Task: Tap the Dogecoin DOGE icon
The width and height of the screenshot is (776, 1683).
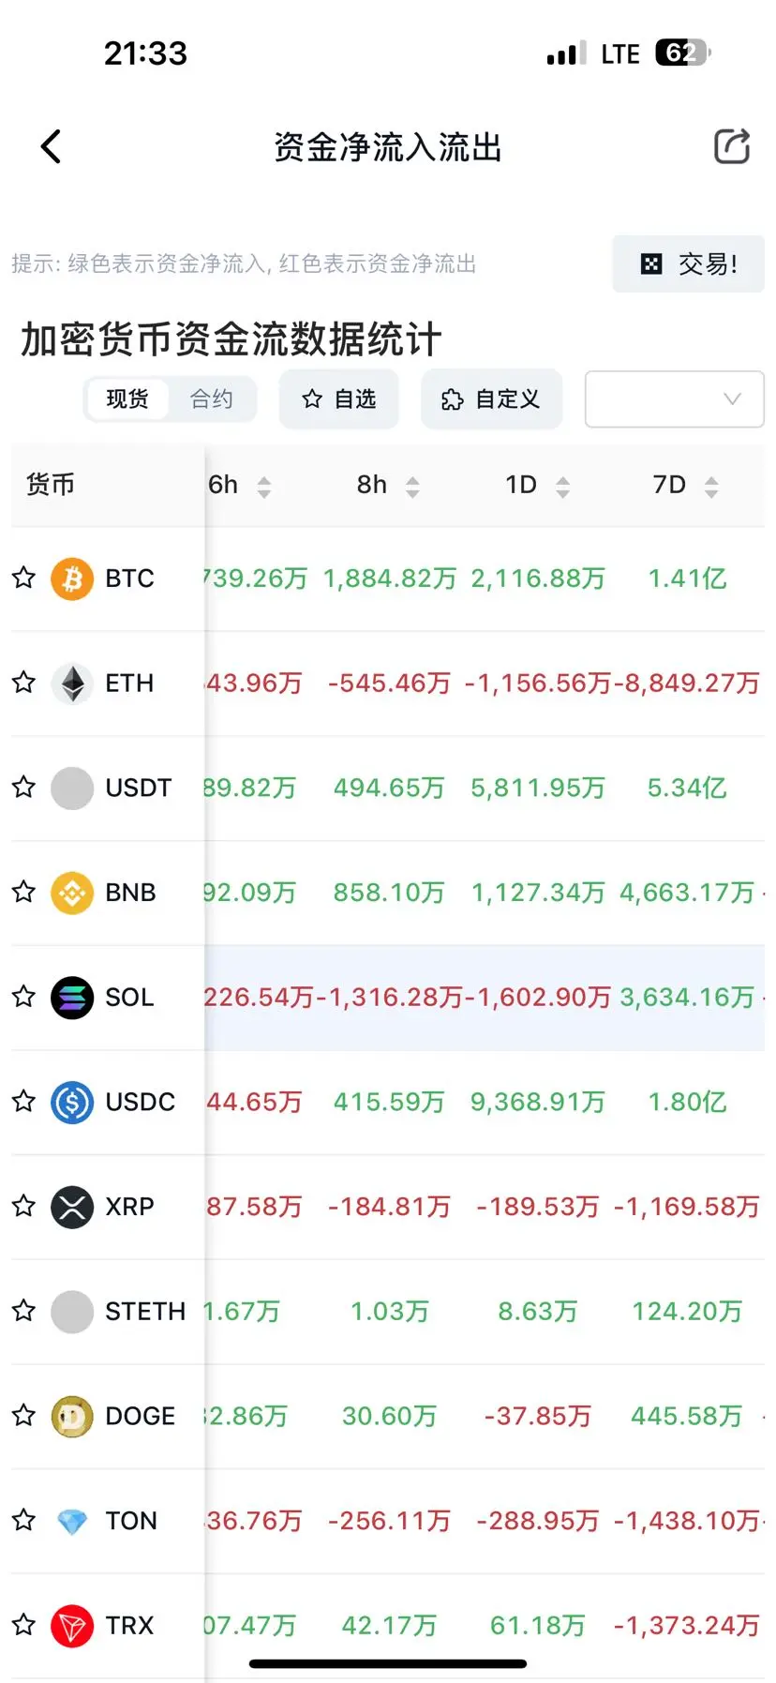Action: pos(72,1416)
